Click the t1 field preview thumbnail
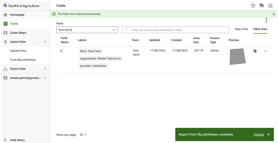This screenshot has height=143, width=278. click(x=238, y=57)
